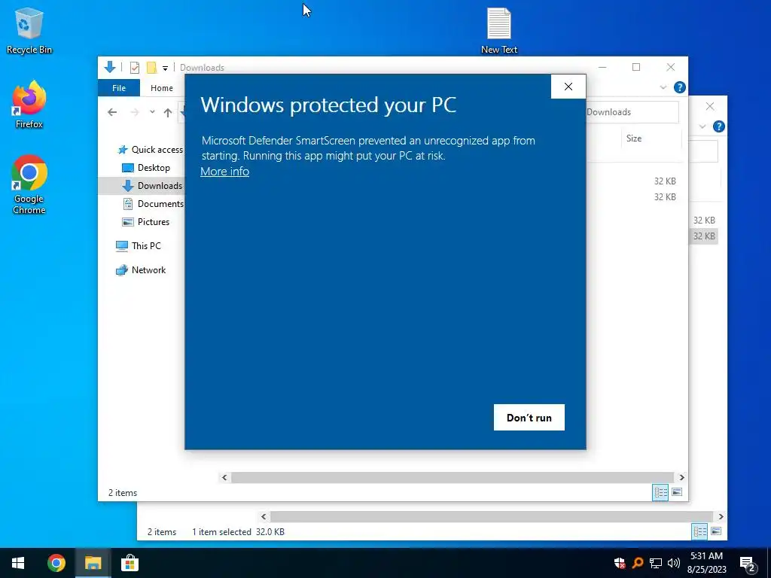The width and height of the screenshot is (771, 578).
Task: Select Documents in navigation pane
Action: tap(152, 203)
